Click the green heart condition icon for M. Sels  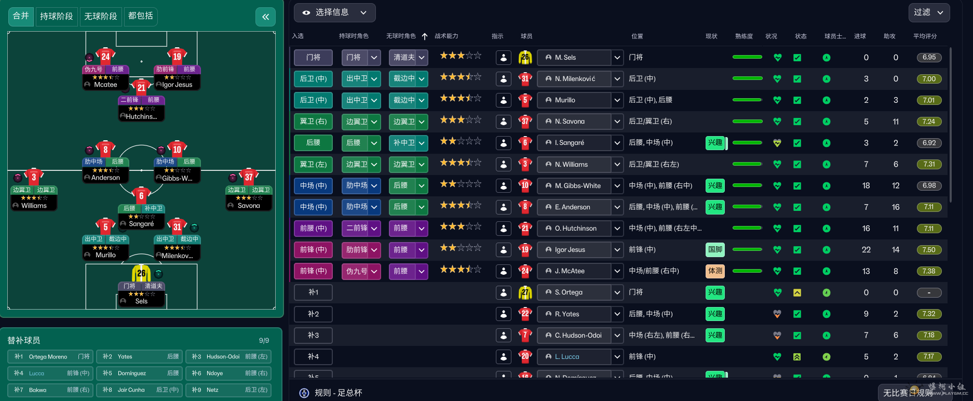[777, 58]
